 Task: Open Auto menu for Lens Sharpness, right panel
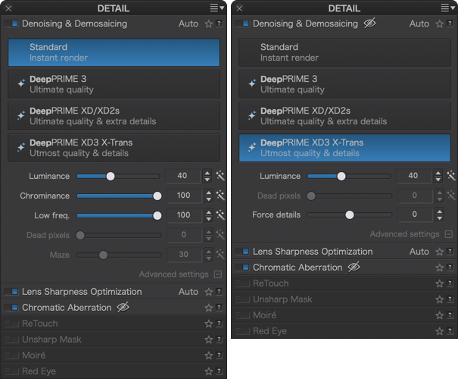click(419, 252)
